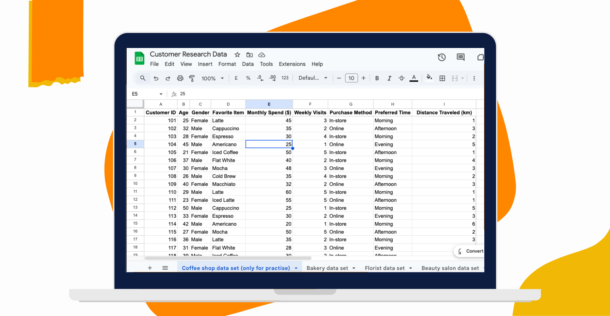Click the select all corner box

135,104
